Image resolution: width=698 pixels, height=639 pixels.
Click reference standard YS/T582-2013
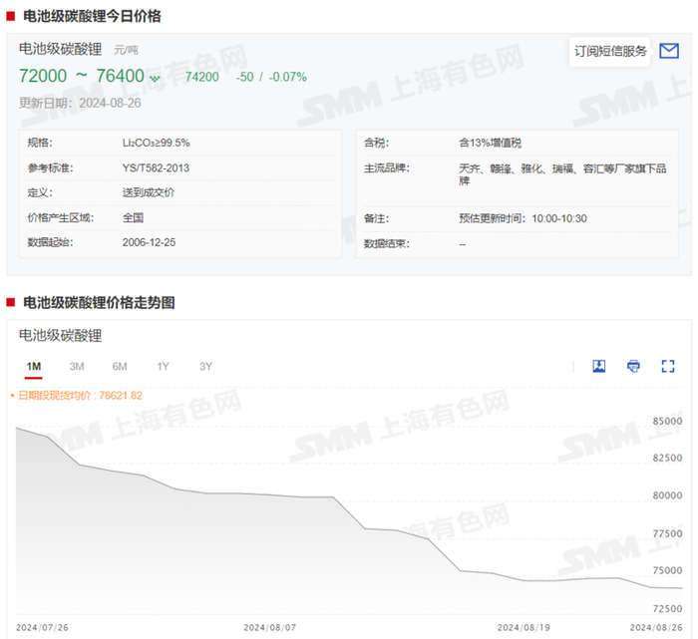(156, 167)
